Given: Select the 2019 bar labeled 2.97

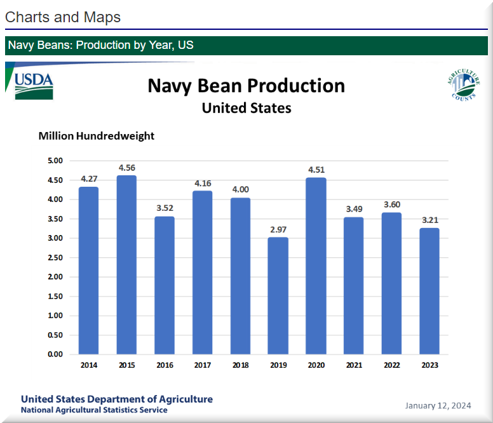Looking at the screenshot, I should pos(278,295).
